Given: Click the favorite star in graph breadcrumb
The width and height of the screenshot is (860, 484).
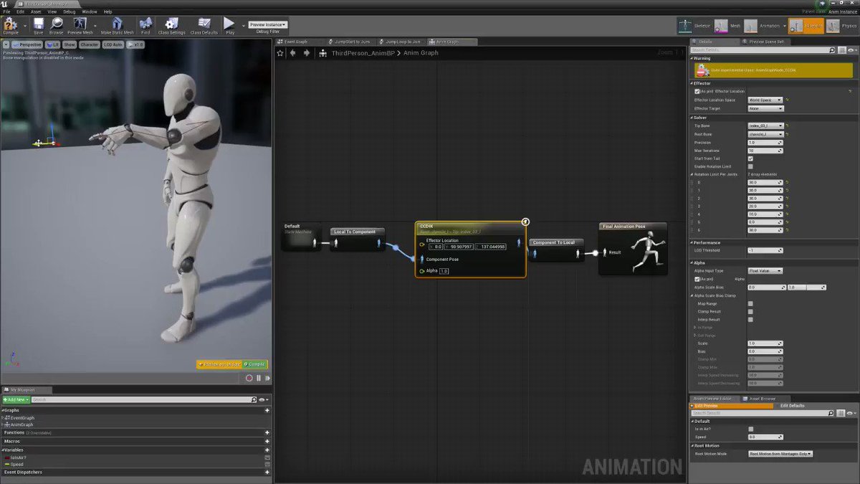Looking at the screenshot, I should coord(281,53).
